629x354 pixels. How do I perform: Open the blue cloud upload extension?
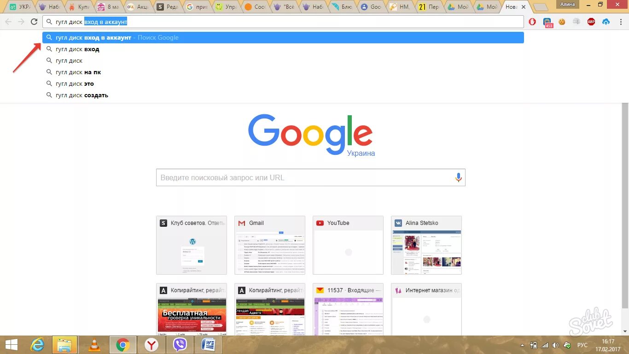(x=606, y=22)
